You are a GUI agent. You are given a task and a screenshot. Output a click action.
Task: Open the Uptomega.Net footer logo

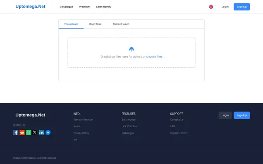(x=30, y=115)
